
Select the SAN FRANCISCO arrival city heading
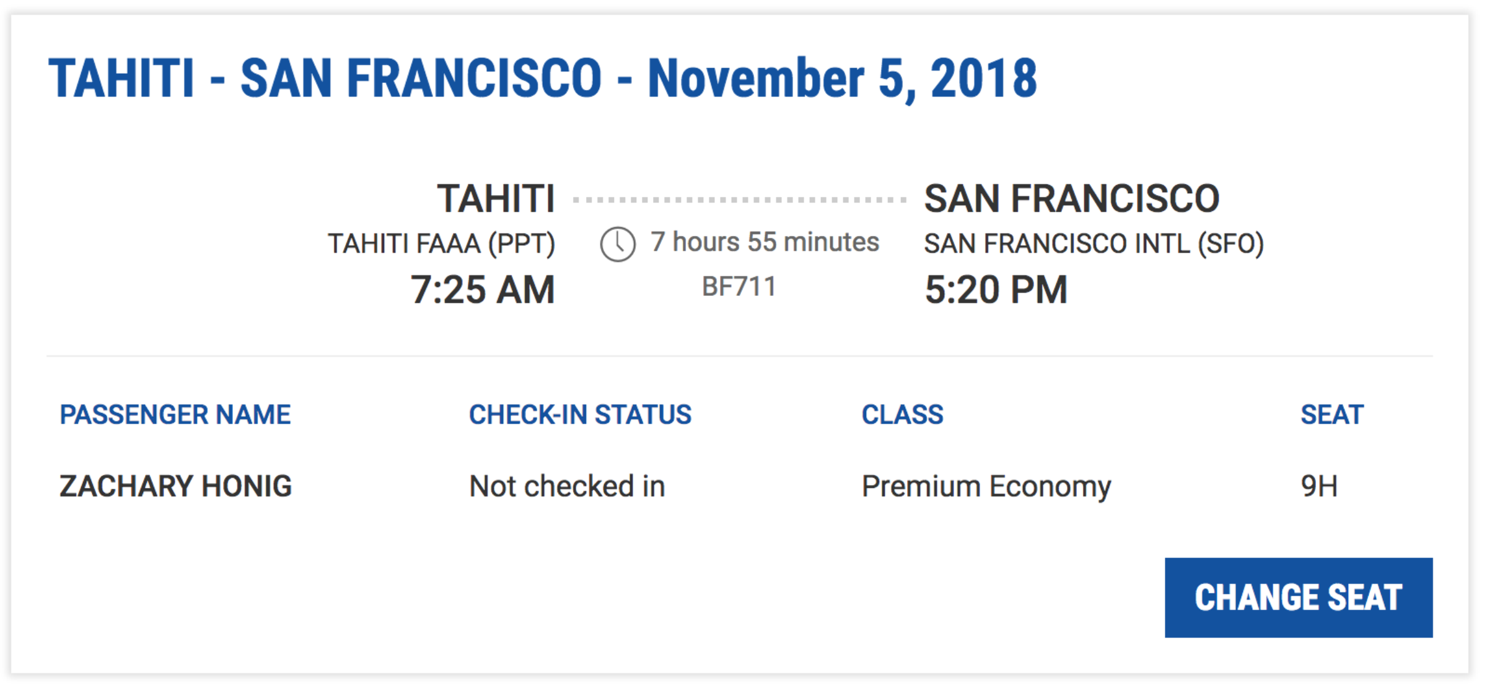1072,199
